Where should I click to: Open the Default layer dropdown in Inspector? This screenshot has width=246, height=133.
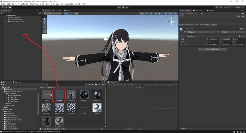pyautogui.click(x=233, y=32)
